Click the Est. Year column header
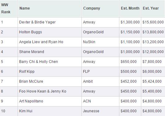The image size is (165, 116). (x=151, y=8)
